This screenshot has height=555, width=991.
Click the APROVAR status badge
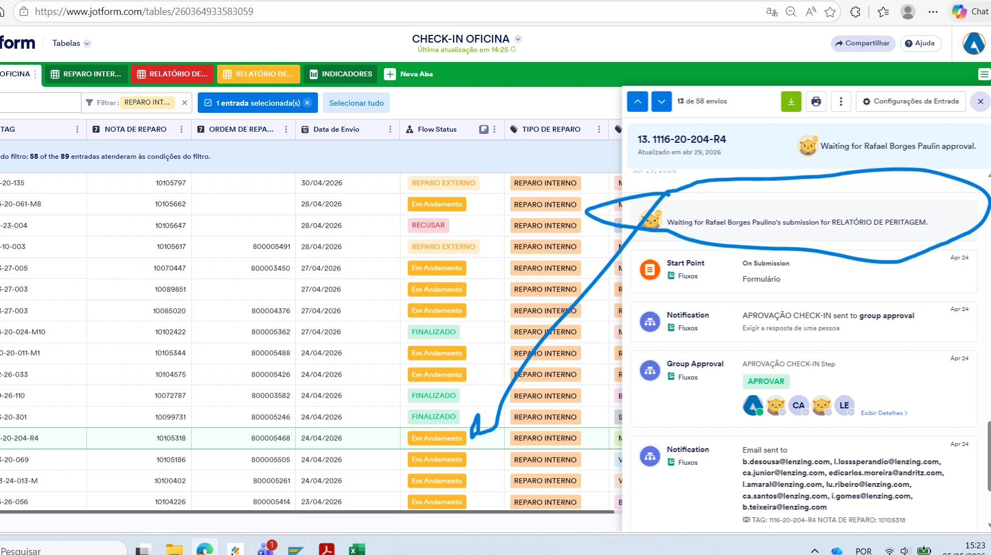tap(766, 381)
